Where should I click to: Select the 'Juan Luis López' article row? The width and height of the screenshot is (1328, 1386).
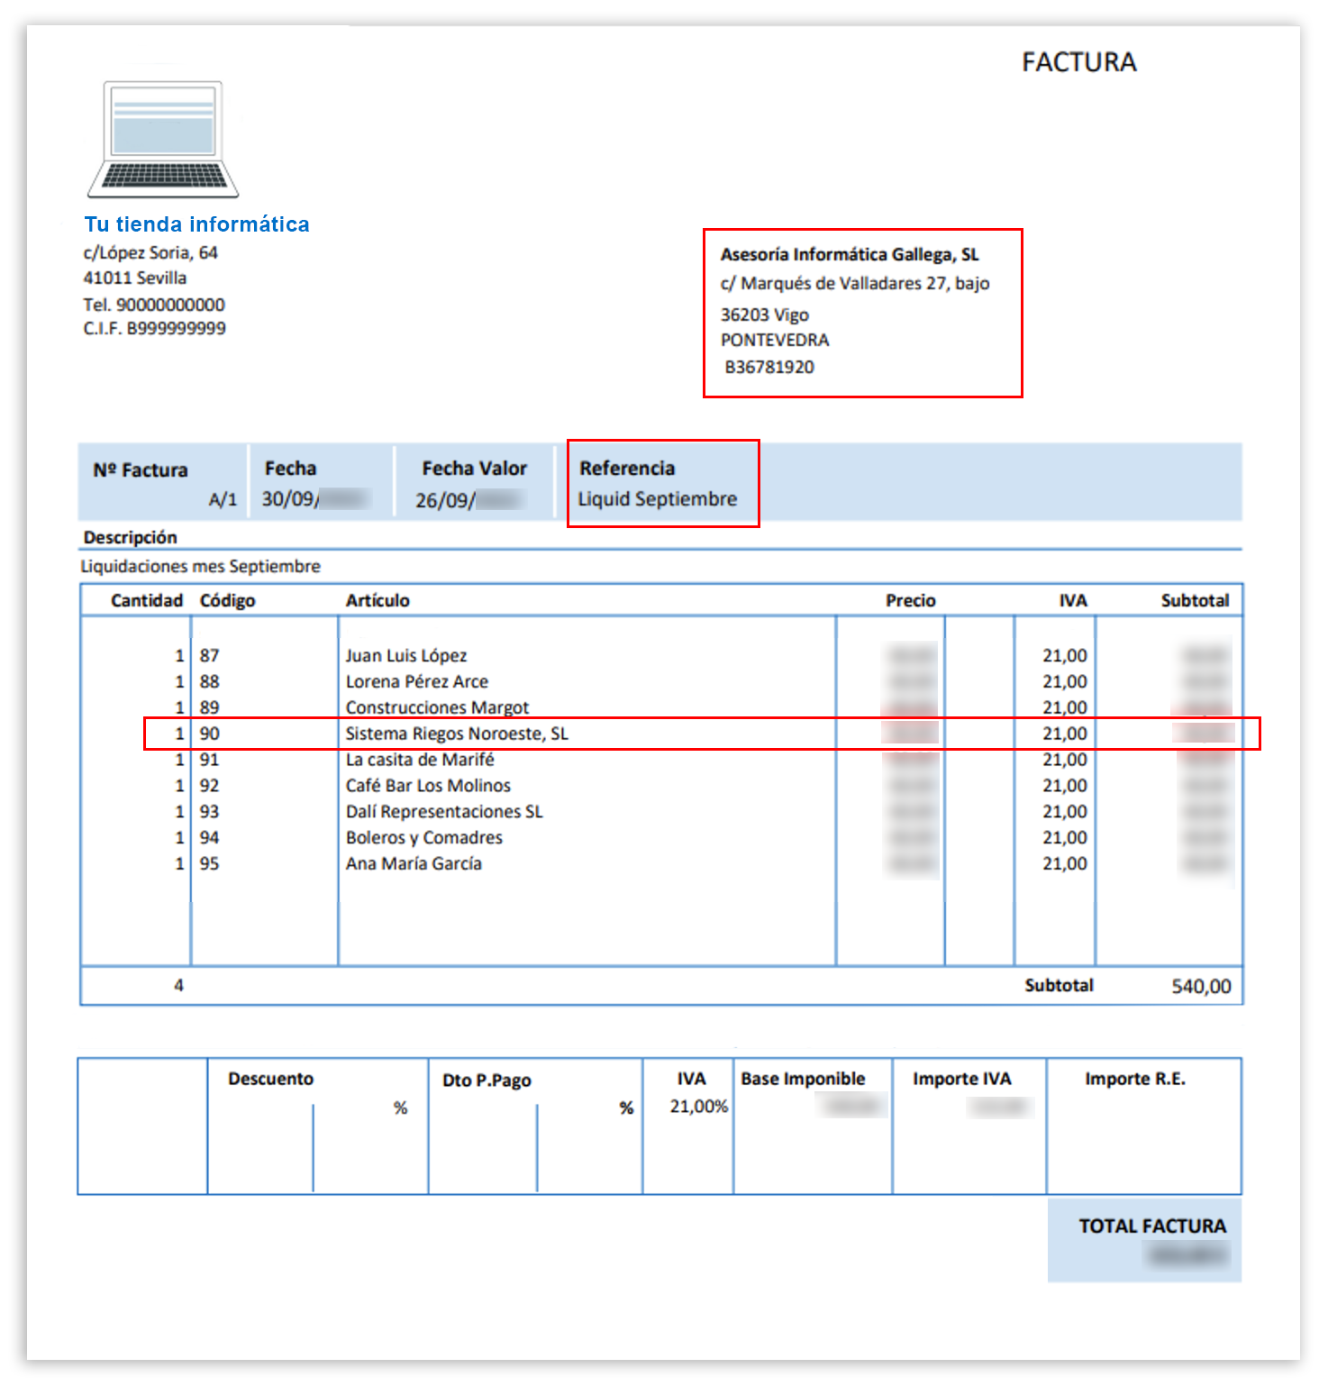406,656
